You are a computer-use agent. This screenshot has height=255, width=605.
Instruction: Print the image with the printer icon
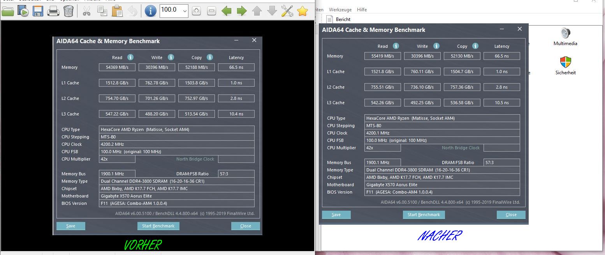point(53,11)
